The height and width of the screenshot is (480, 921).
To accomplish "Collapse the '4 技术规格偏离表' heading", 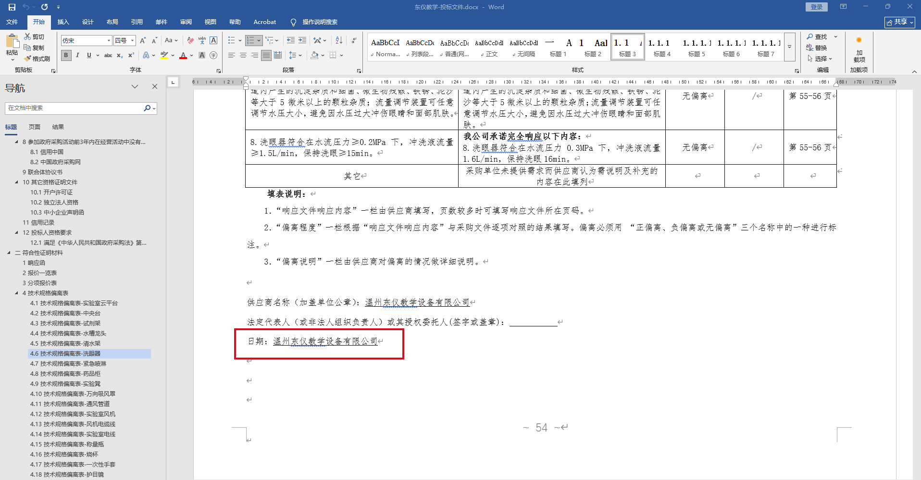I will (16, 293).
